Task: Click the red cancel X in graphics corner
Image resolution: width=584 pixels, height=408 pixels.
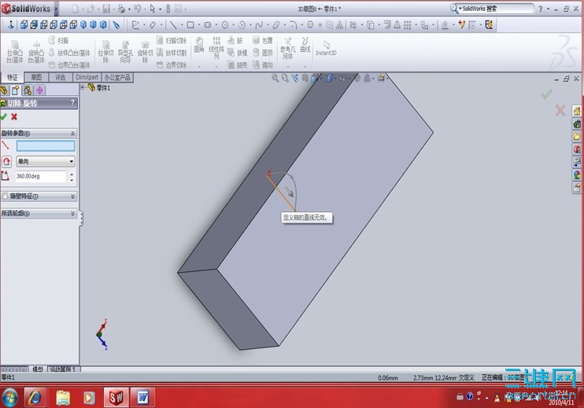Action: tap(560, 111)
